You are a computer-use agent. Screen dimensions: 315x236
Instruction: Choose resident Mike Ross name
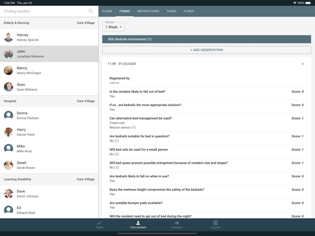25,151
